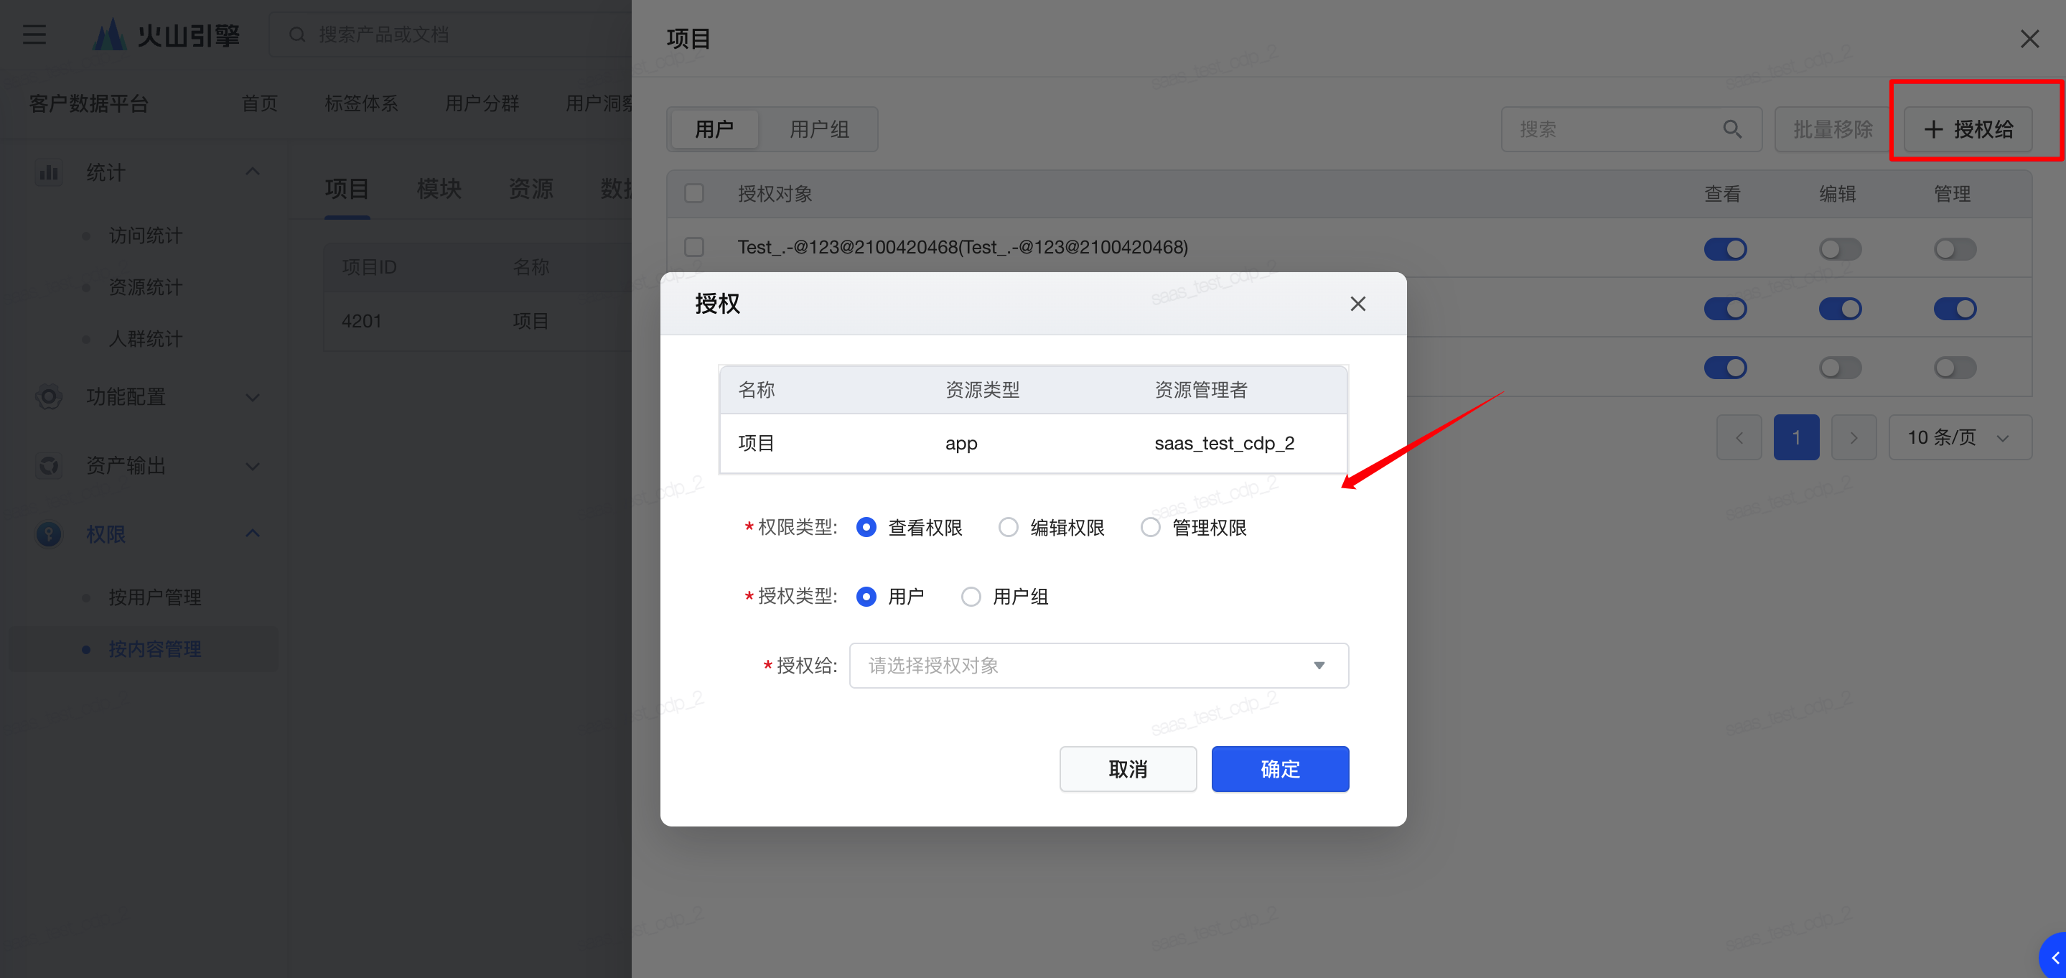The width and height of the screenshot is (2066, 978).
Task: Toggle manage switch in second row
Action: point(1955,308)
